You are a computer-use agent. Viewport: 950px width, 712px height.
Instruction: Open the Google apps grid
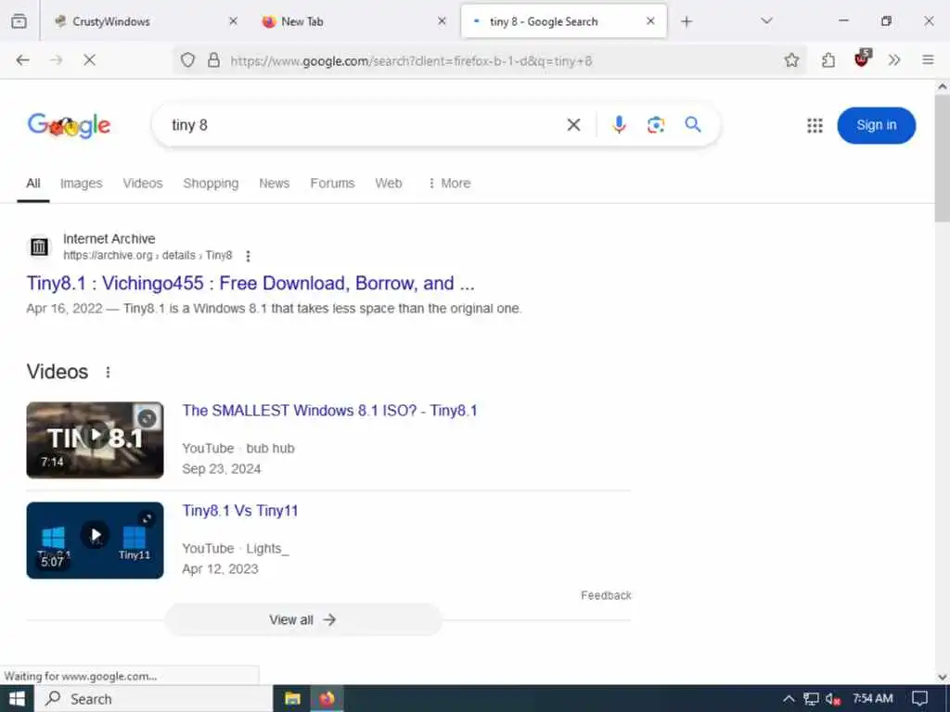coord(815,125)
